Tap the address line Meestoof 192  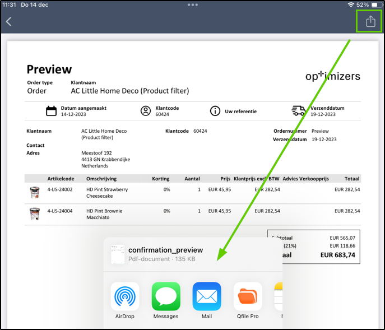96,153
